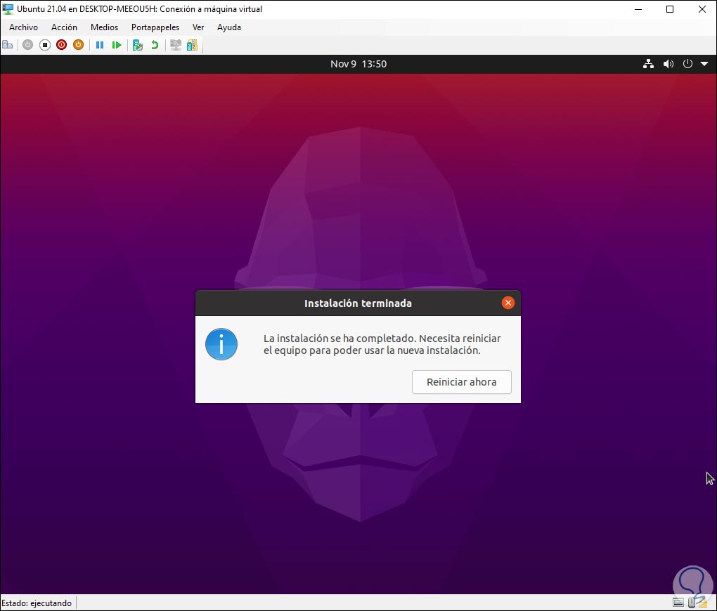The height and width of the screenshot is (611, 717).
Task: Click the Instalación terminada dialog title
Action: click(x=358, y=303)
